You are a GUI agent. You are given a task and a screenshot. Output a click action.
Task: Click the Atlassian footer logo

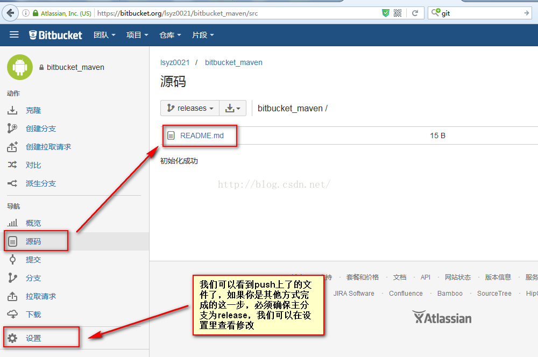point(442,318)
